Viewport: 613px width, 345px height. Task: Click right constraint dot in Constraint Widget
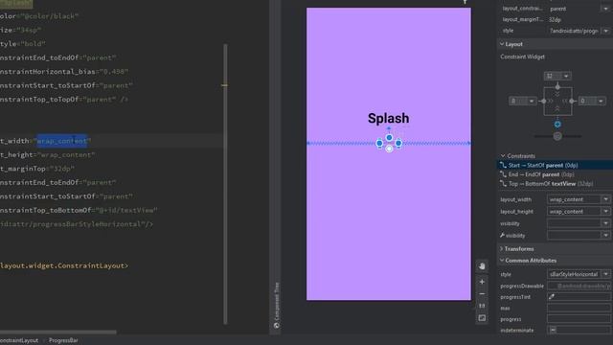(572, 101)
